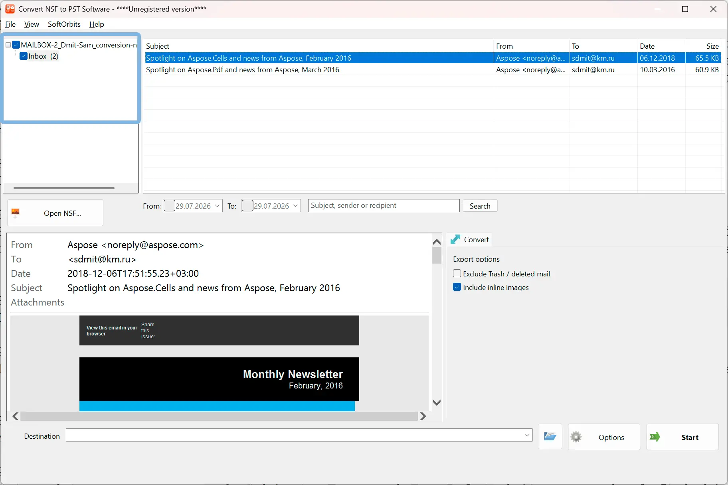Click the Open NSF... button

(55, 213)
